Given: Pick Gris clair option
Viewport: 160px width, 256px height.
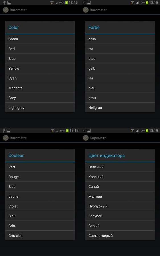Looking at the screenshot, I should coord(40,236).
